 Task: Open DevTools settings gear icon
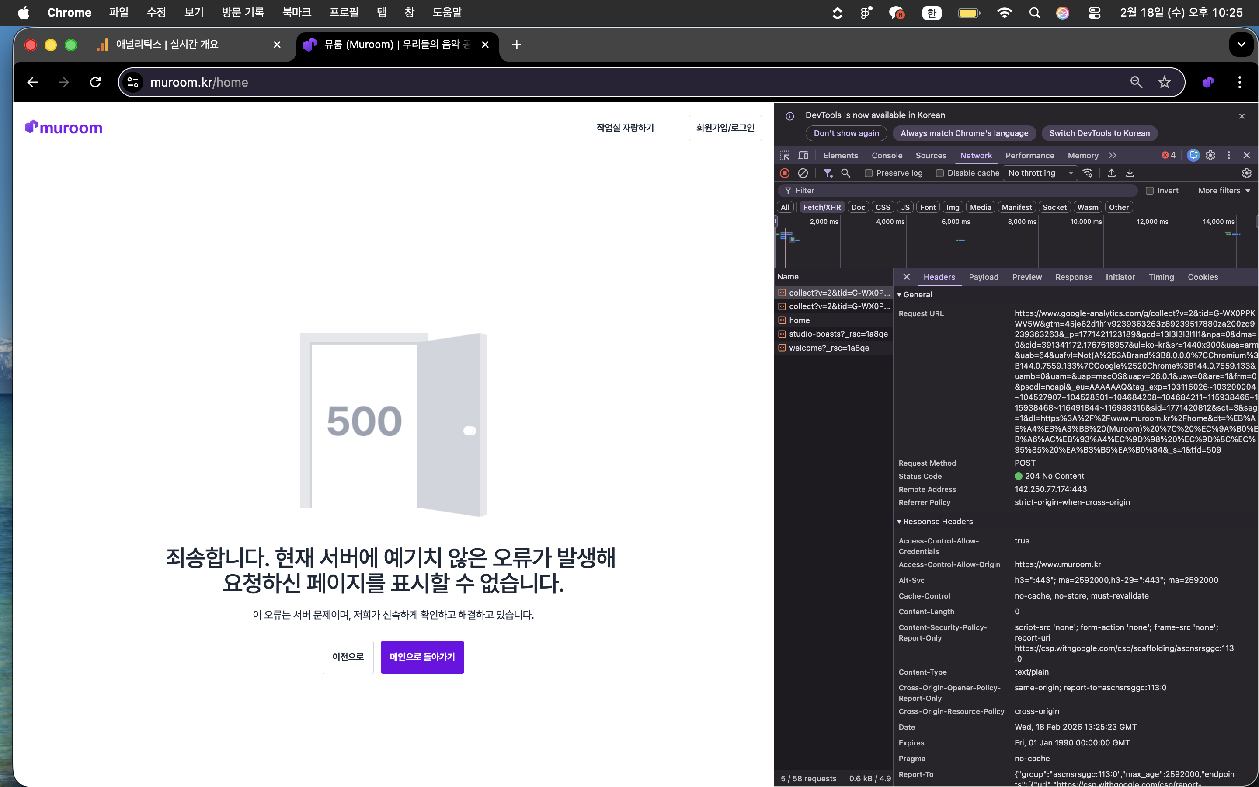tap(1210, 155)
